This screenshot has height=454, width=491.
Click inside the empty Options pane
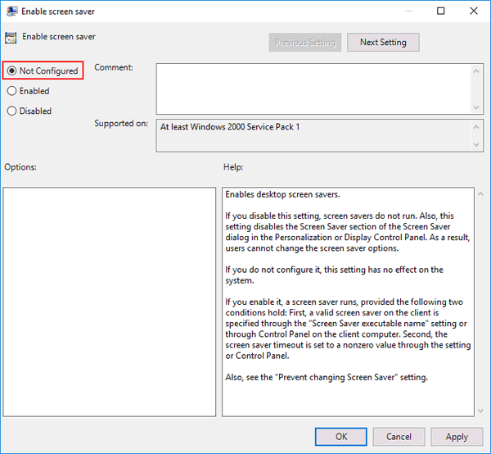click(x=109, y=301)
